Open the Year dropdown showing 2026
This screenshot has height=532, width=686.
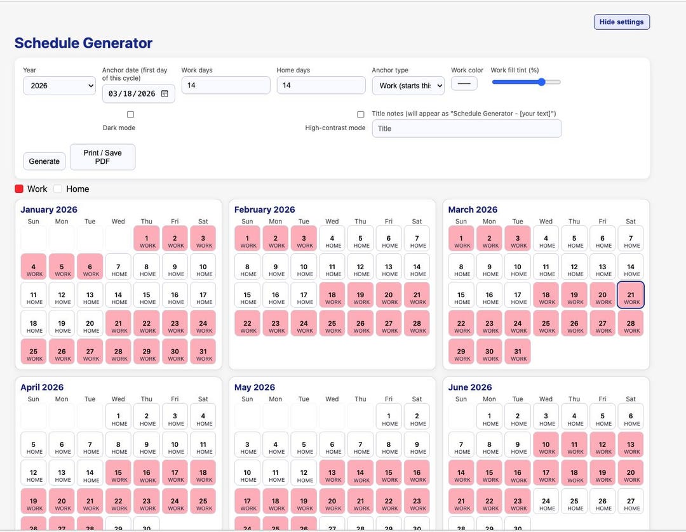pyautogui.click(x=60, y=86)
